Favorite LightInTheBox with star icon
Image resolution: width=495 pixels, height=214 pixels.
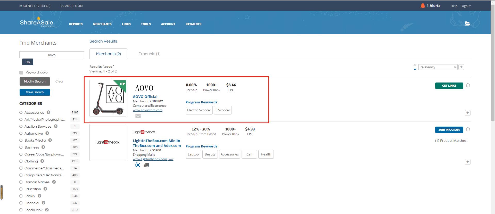(468, 129)
